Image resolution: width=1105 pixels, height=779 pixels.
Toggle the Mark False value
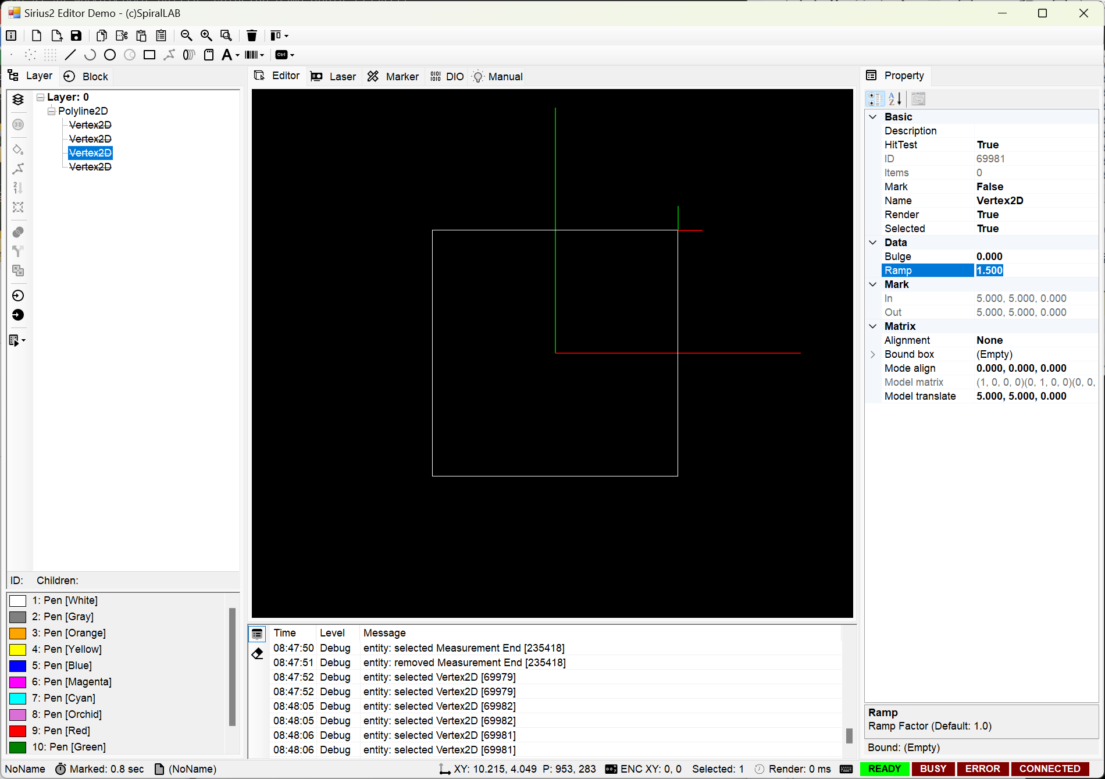pos(1036,187)
